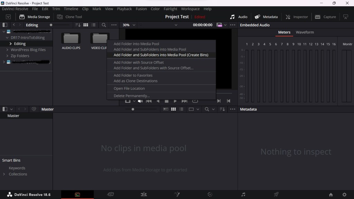This screenshot has height=199, width=354.
Task: Switch to the Waveform tab
Action: point(305,32)
